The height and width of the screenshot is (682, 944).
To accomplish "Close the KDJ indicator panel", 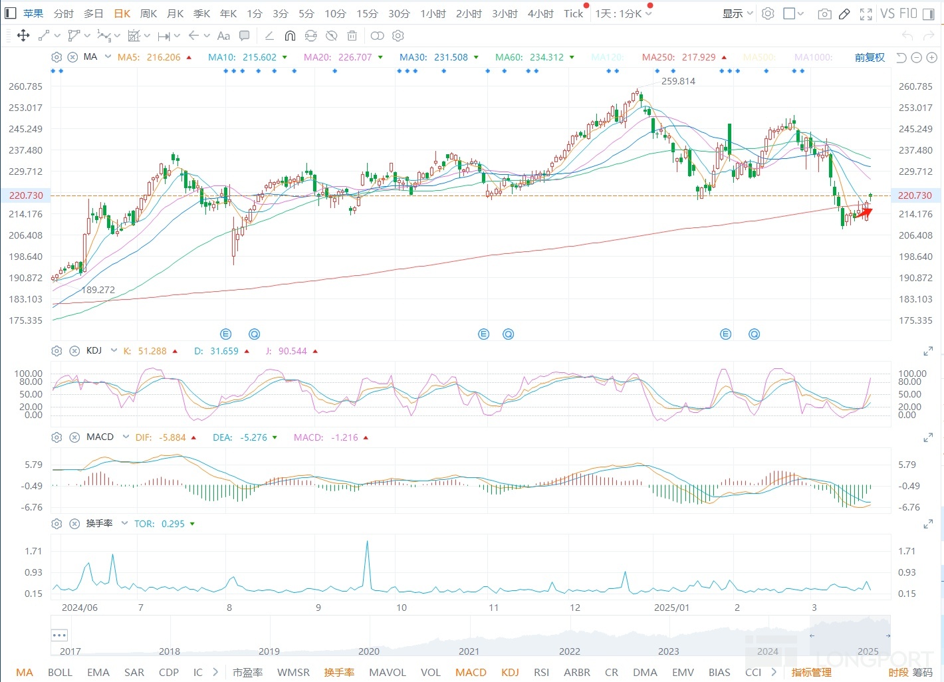I will point(74,351).
